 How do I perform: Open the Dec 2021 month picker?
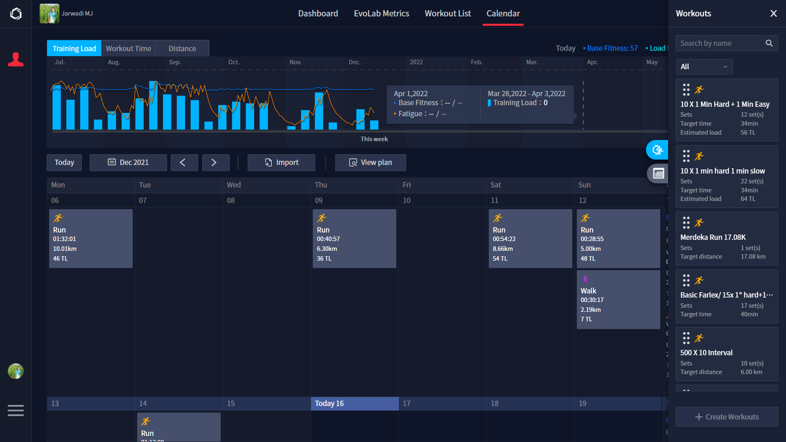pyautogui.click(x=128, y=162)
